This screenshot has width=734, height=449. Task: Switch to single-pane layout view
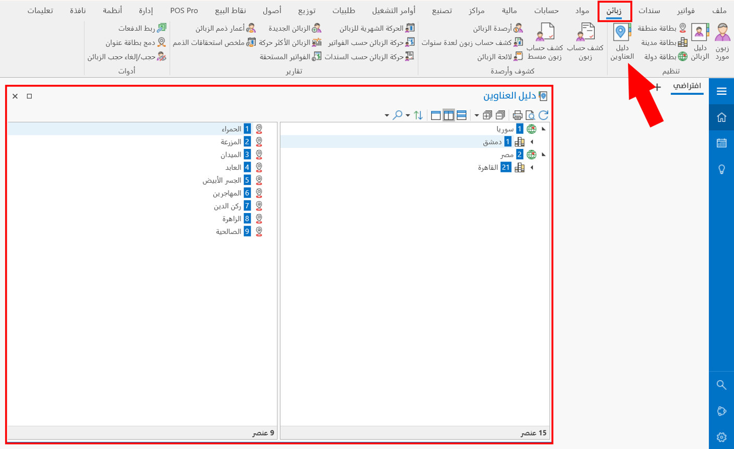coord(436,115)
